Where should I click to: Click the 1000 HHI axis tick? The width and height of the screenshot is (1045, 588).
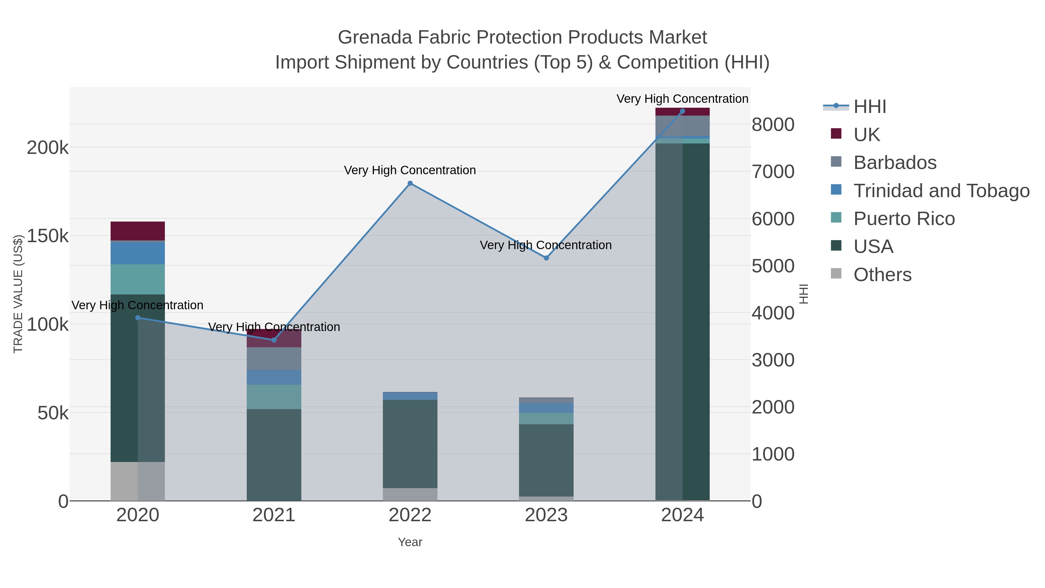773,454
